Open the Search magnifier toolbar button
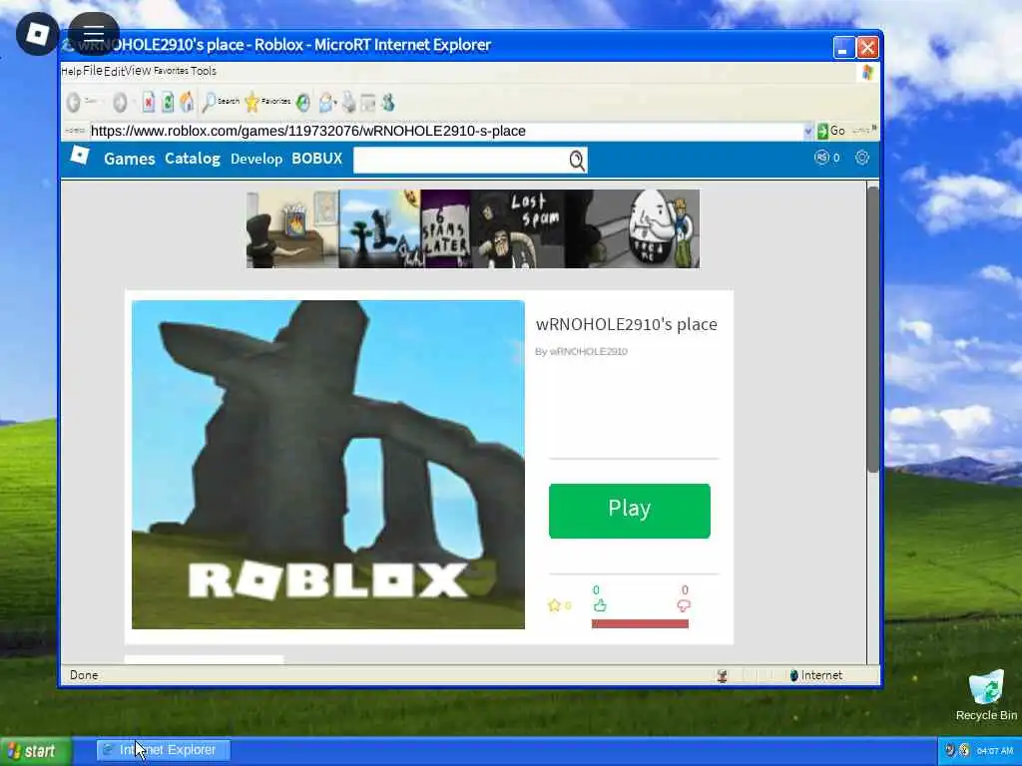This screenshot has height=766, width=1022. [221, 102]
